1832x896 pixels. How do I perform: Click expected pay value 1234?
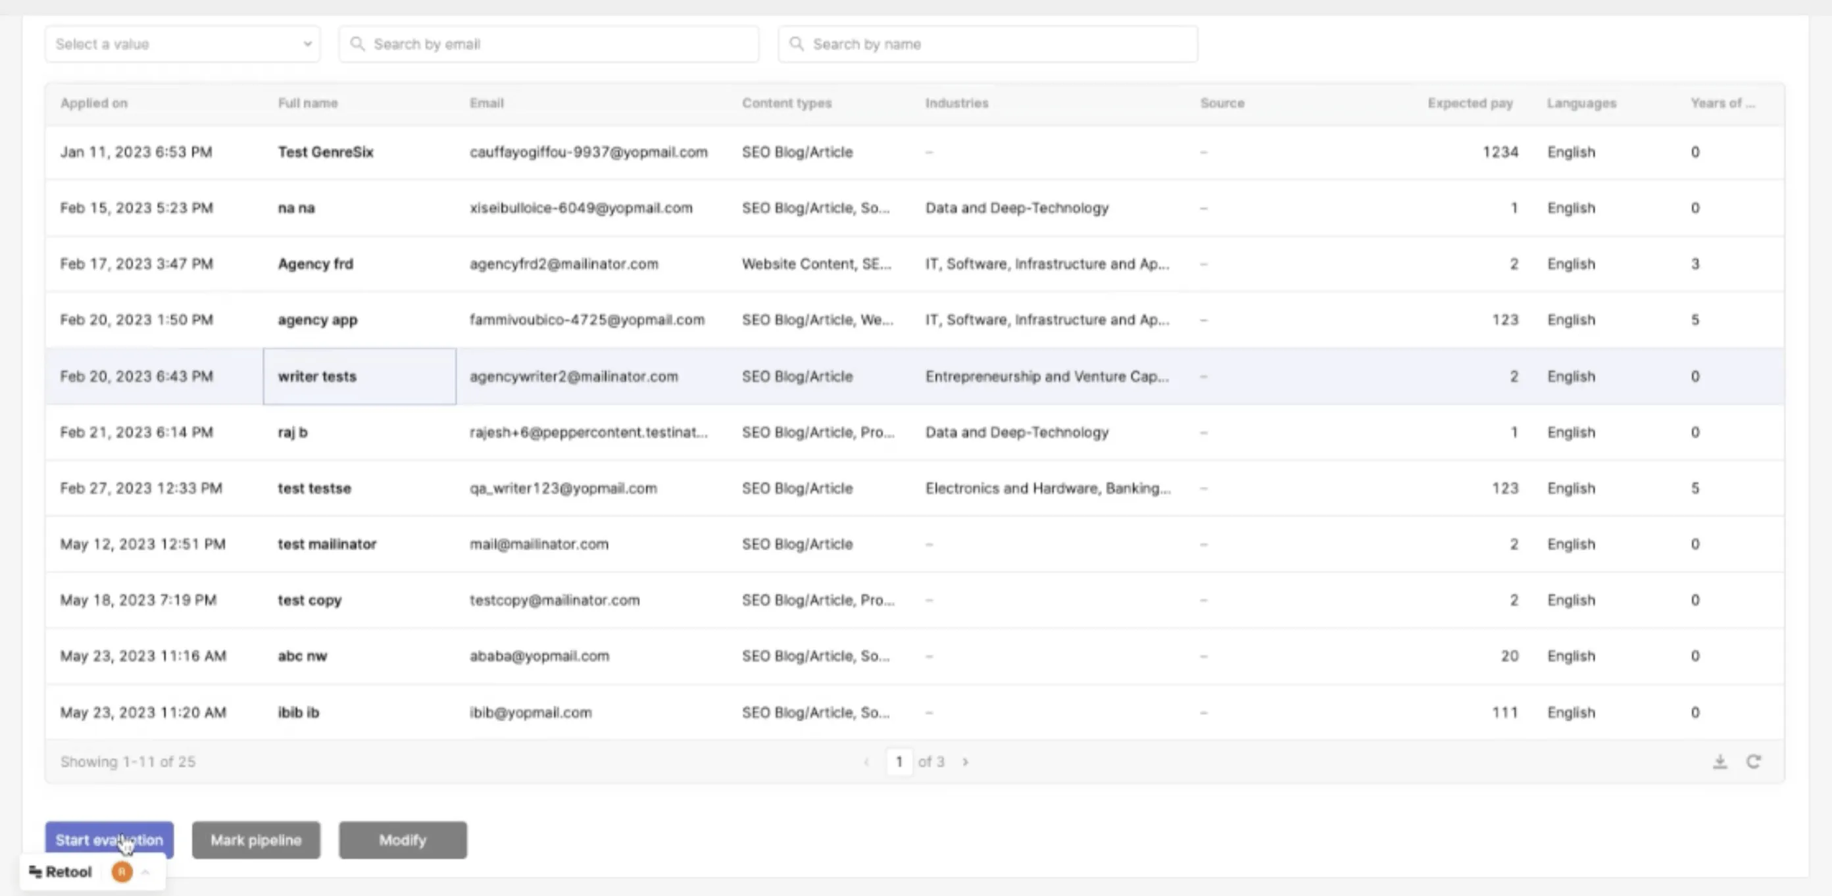[1500, 152]
